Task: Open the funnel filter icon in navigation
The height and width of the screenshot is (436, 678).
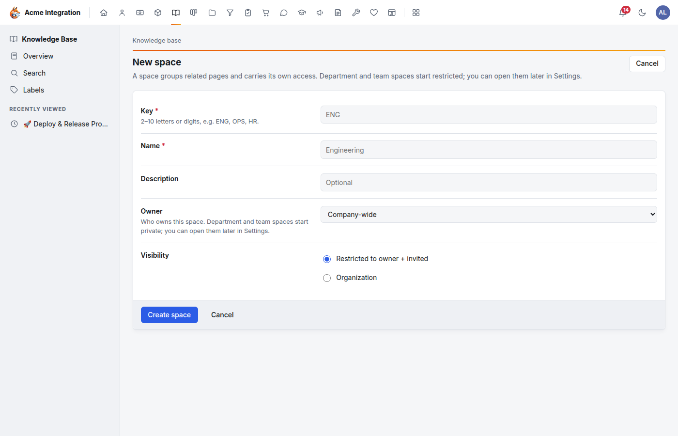Action: 230,13
